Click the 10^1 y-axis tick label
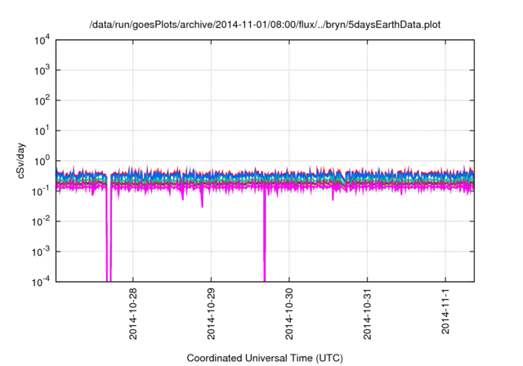Viewport: 523px width, 366px height. [x=42, y=131]
